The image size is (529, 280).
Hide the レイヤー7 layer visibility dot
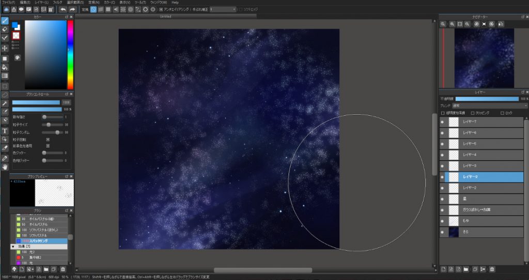[x=442, y=122]
